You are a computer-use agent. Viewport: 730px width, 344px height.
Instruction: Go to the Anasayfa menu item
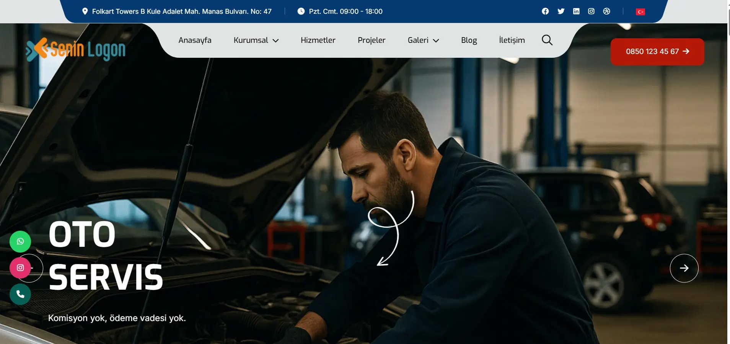(x=195, y=40)
